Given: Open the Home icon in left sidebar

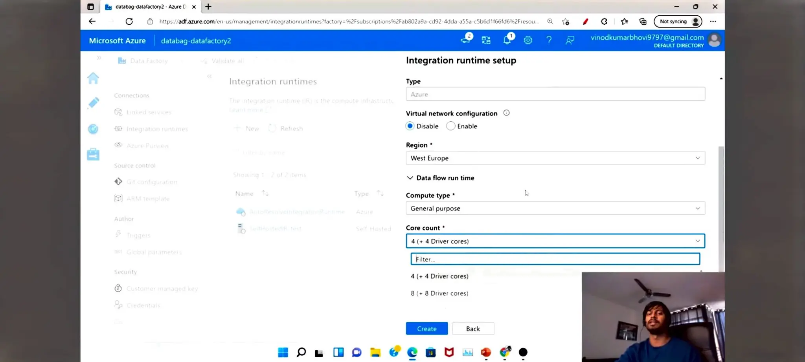Looking at the screenshot, I should pos(93,78).
